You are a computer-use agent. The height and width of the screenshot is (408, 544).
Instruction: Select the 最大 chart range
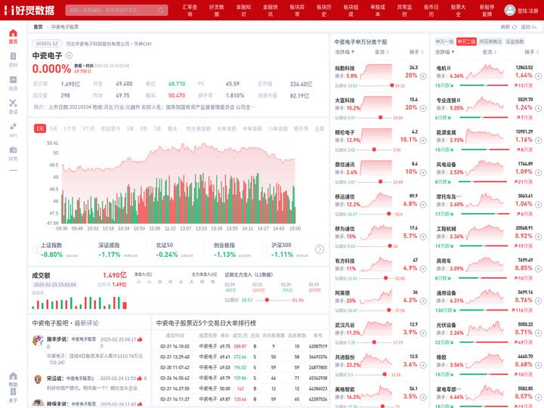(172, 128)
